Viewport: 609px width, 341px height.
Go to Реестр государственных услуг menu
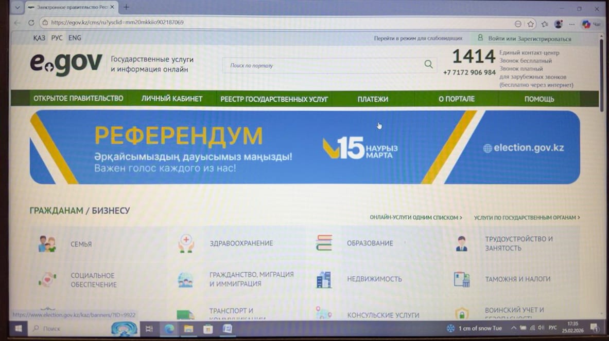point(274,99)
